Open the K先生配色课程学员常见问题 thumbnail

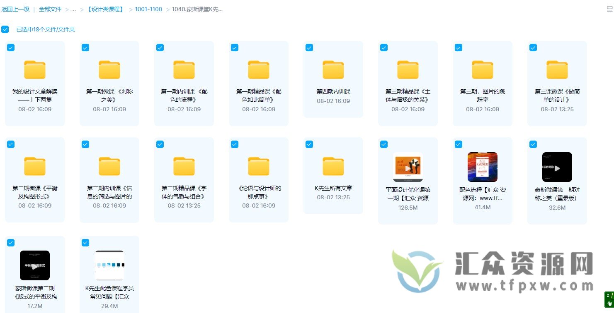point(109,265)
